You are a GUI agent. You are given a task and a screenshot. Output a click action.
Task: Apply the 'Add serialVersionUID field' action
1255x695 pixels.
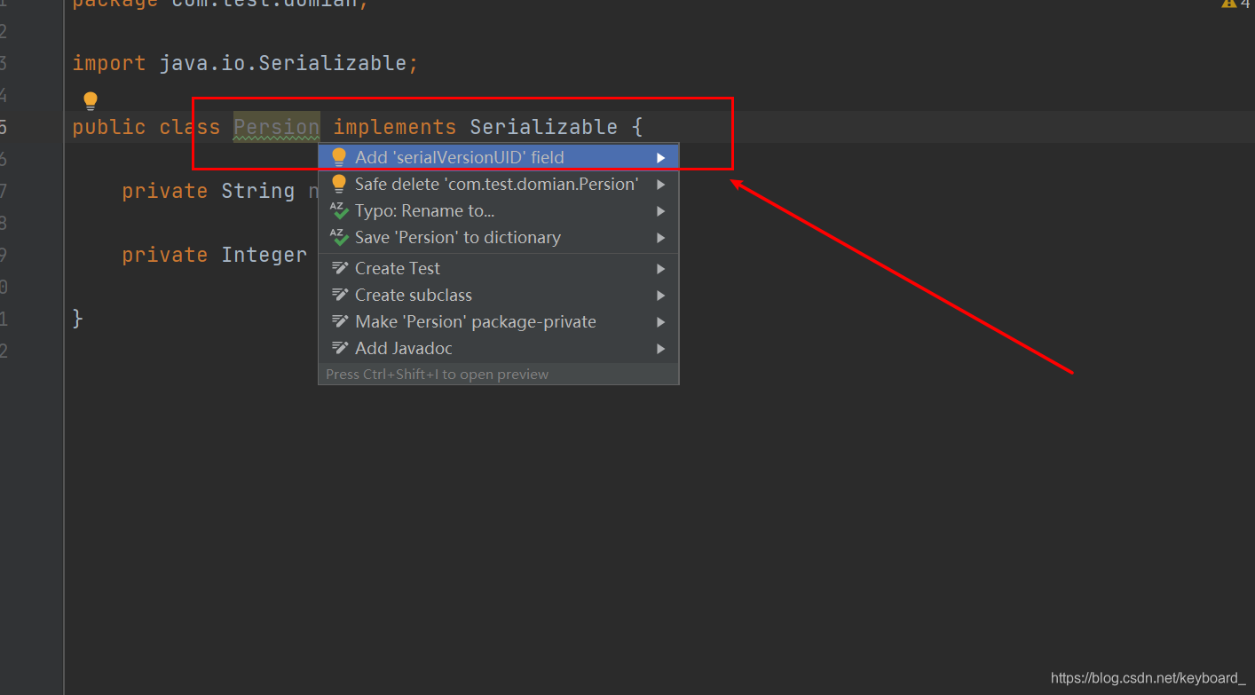tap(460, 156)
